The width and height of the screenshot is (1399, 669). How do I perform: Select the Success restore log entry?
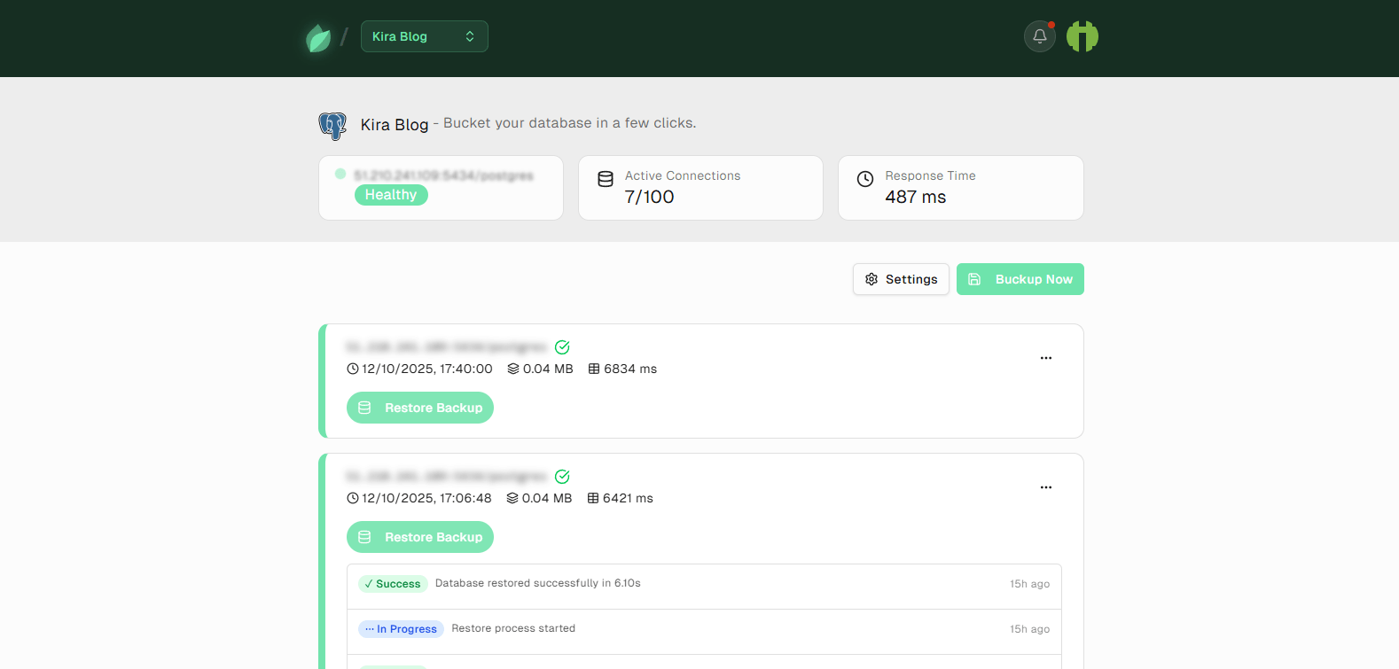tap(704, 584)
